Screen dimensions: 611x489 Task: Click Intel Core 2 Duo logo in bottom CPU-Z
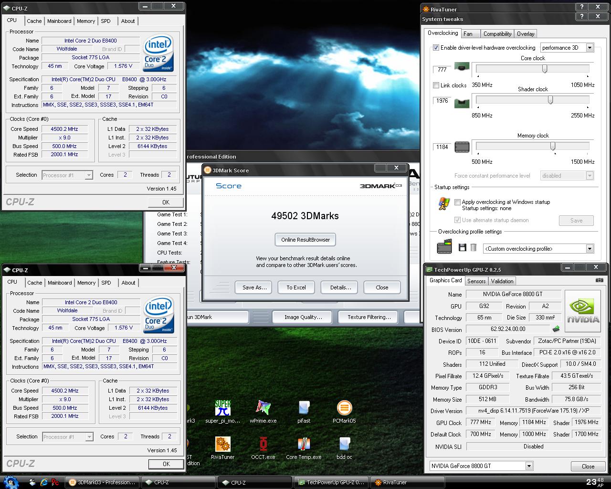pos(159,315)
